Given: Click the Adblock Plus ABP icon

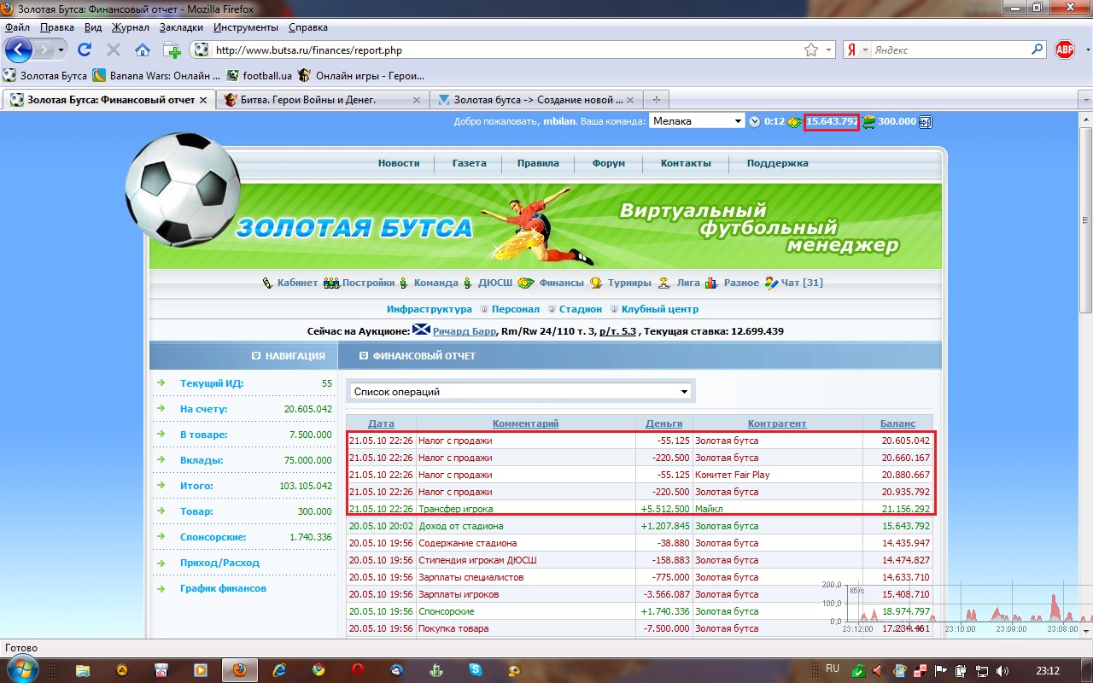Looking at the screenshot, I should click(1064, 50).
